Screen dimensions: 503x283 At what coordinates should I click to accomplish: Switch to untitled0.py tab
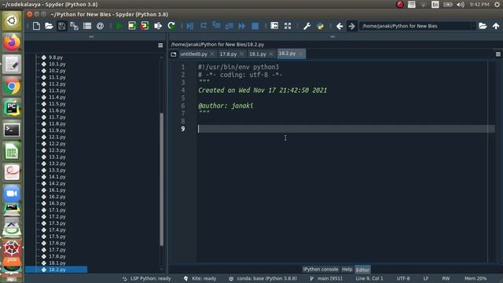coord(194,54)
